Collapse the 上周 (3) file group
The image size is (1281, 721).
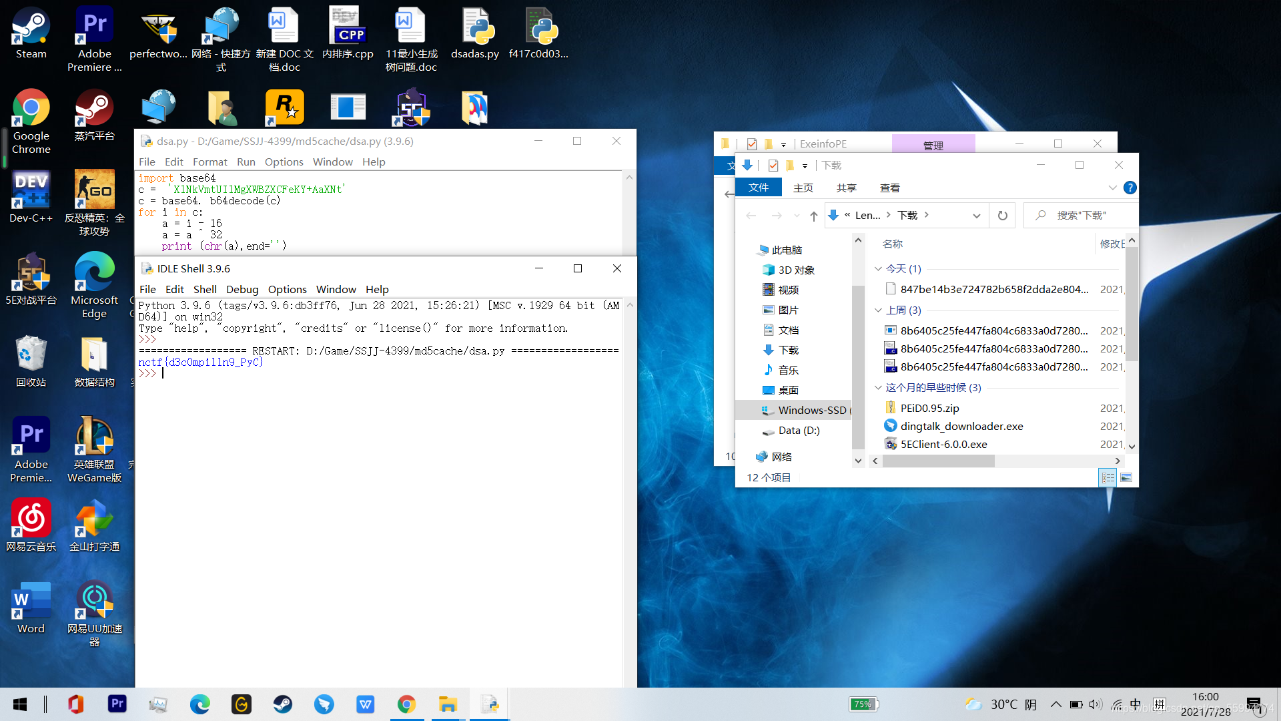(x=878, y=310)
